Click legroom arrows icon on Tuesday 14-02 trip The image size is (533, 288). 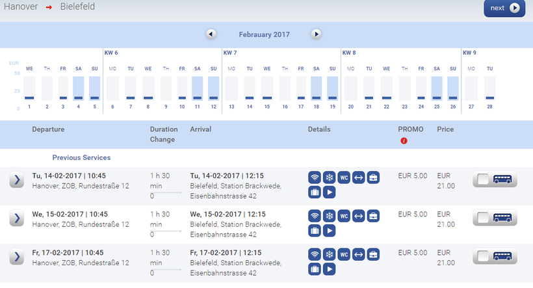358,178
